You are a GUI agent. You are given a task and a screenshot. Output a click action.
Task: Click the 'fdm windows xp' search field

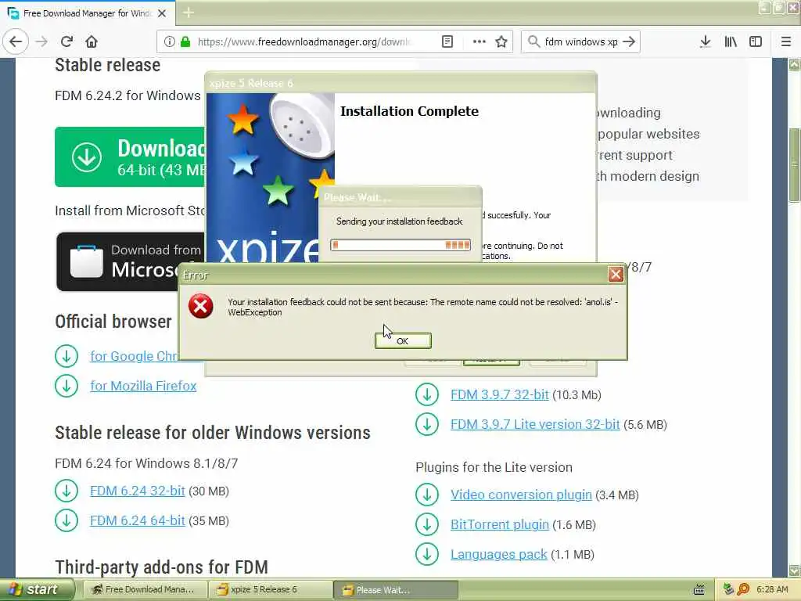point(581,41)
